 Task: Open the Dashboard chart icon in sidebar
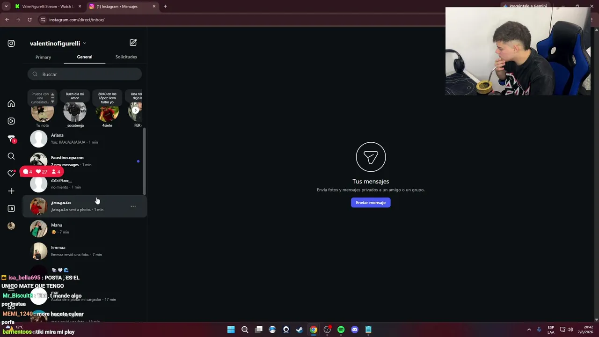click(11, 208)
